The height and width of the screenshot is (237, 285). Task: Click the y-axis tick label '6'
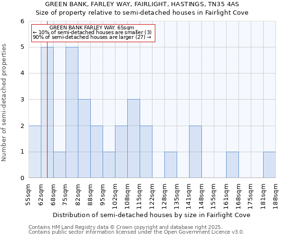click(22, 21)
